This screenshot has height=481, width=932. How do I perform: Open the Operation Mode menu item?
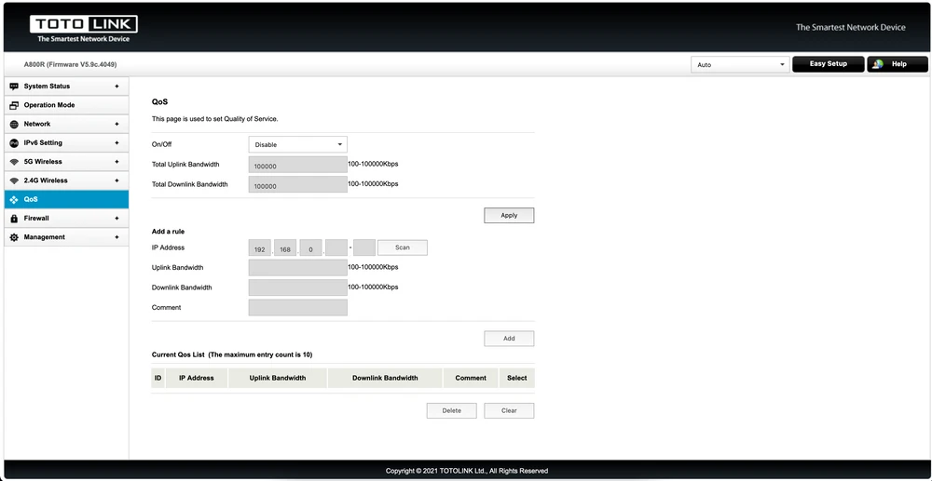pos(49,105)
